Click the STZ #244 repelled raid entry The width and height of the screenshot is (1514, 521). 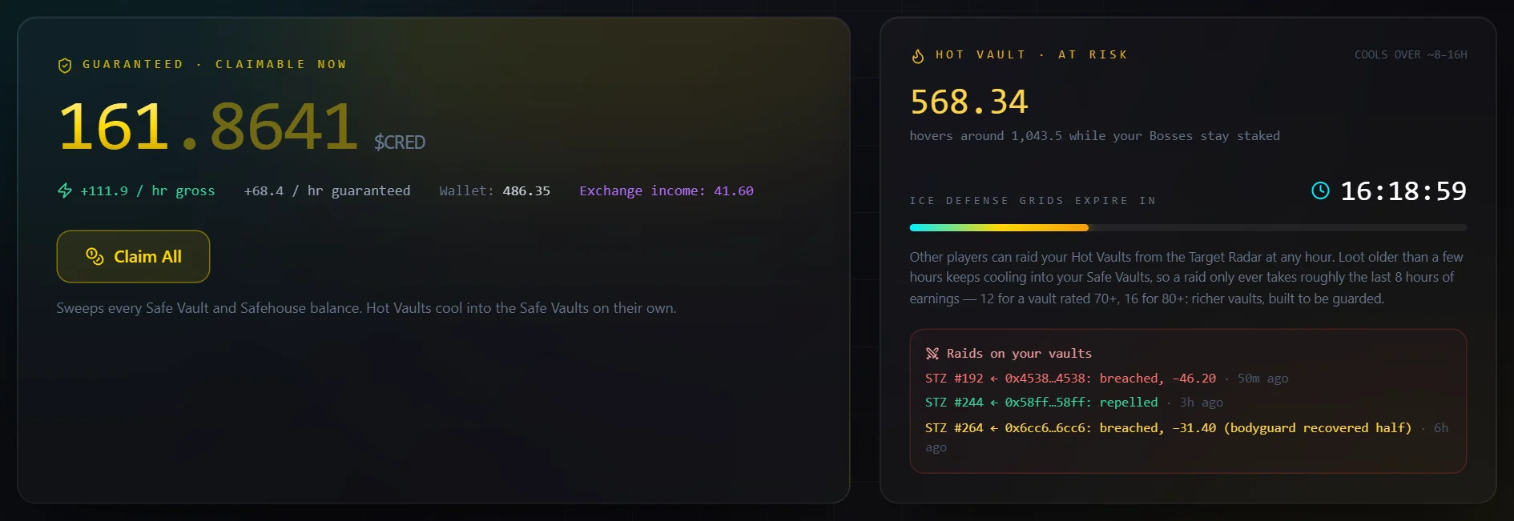pyautogui.click(x=1073, y=403)
